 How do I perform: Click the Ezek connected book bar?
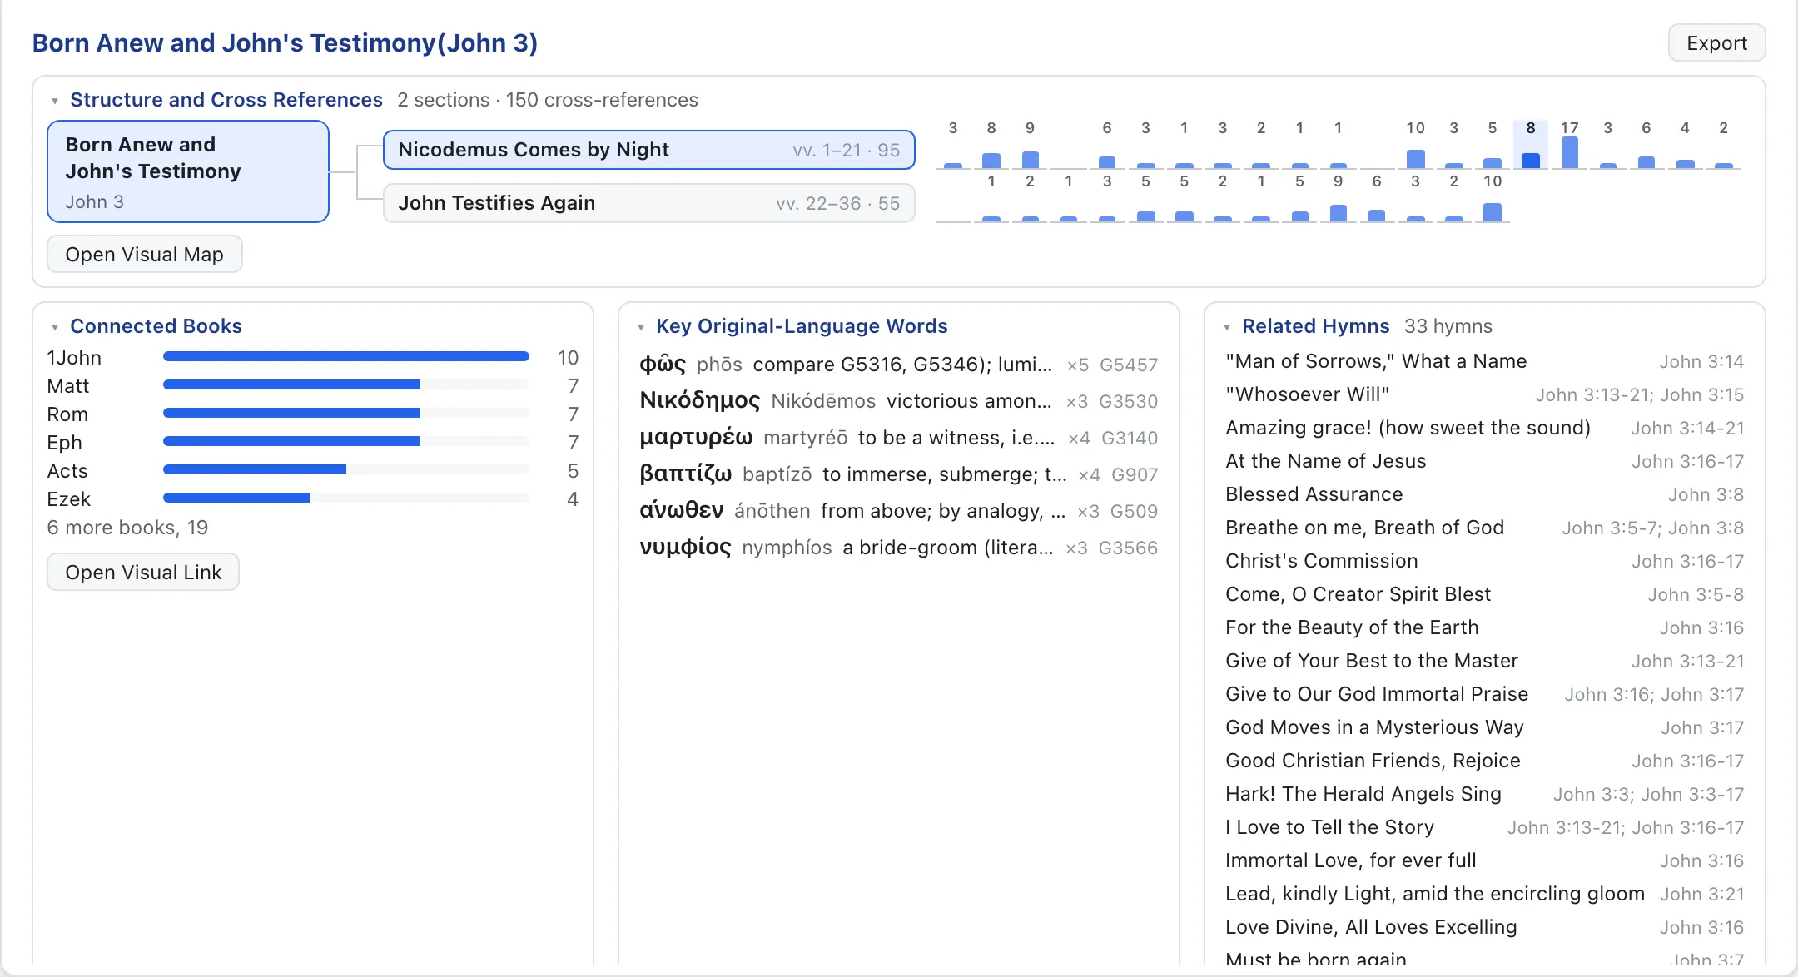tap(346, 498)
